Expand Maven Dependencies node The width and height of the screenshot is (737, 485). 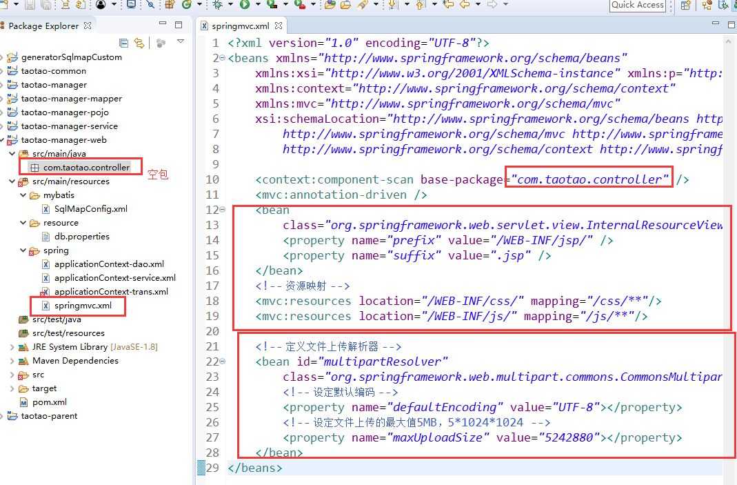coord(12,361)
